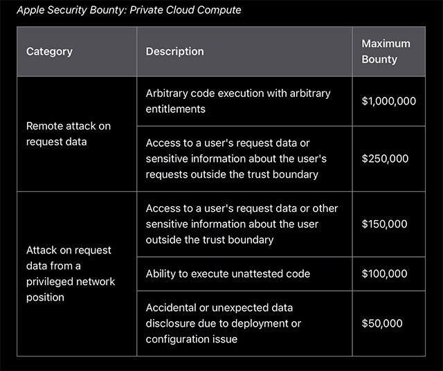This screenshot has height=371, width=443.
Task: Select the 'Category' column header
Action: point(49,51)
